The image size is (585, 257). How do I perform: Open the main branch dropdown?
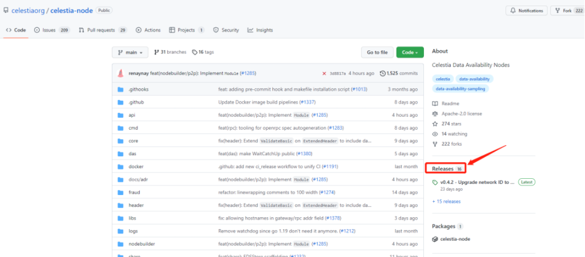click(131, 53)
